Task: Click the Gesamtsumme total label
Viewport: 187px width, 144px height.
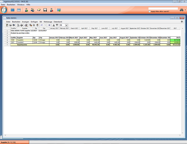Action: (x=22, y=45)
